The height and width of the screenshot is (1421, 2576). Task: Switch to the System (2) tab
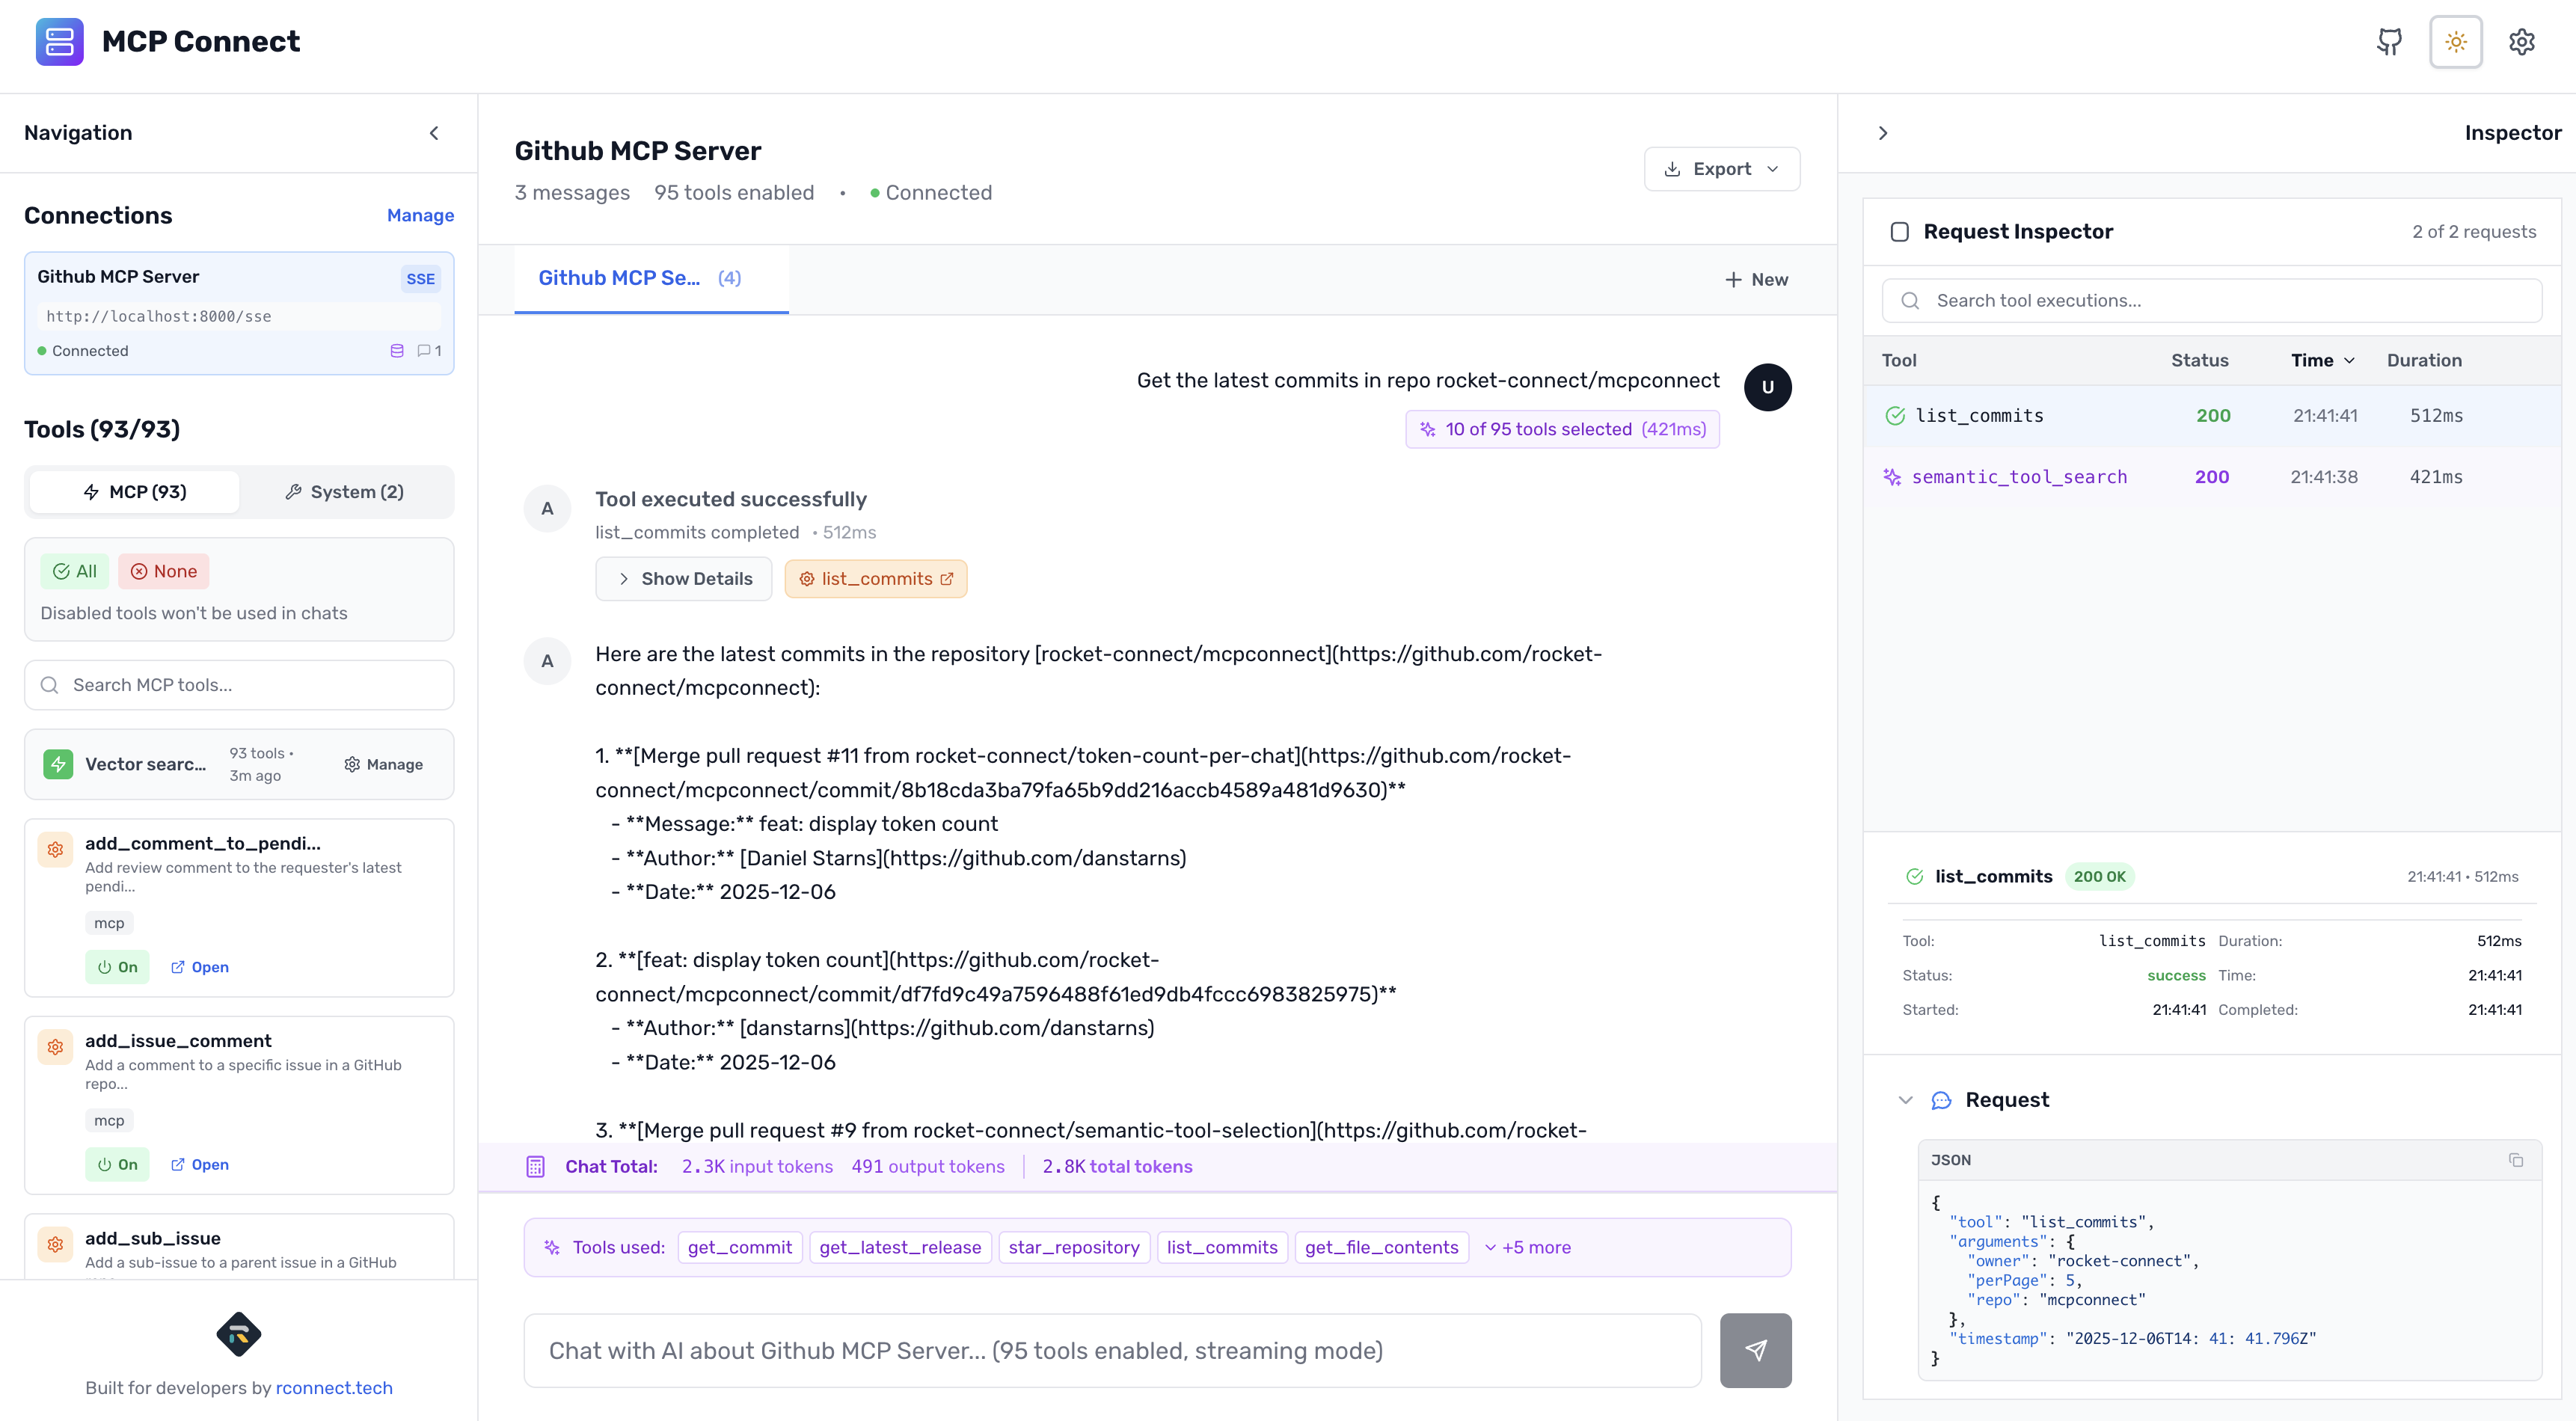[344, 491]
